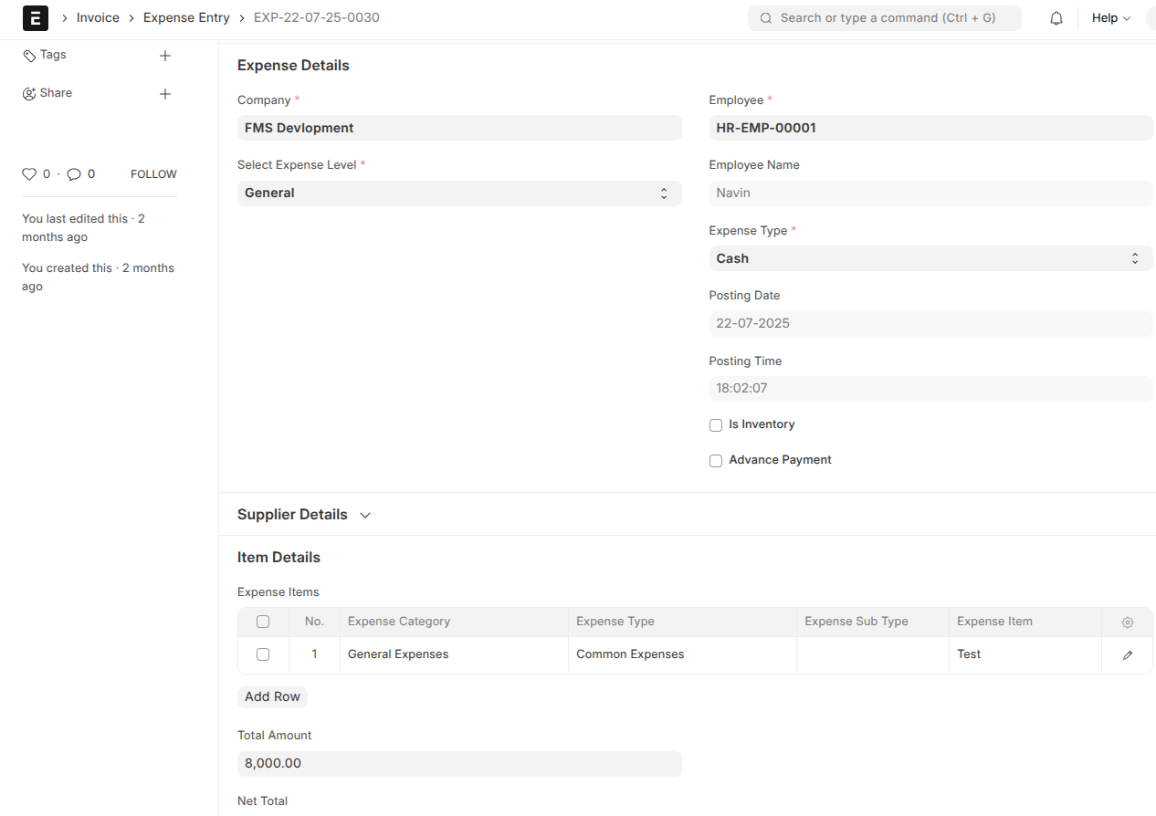Click the plus icon beside Share
1156x816 pixels.
[165, 94]
